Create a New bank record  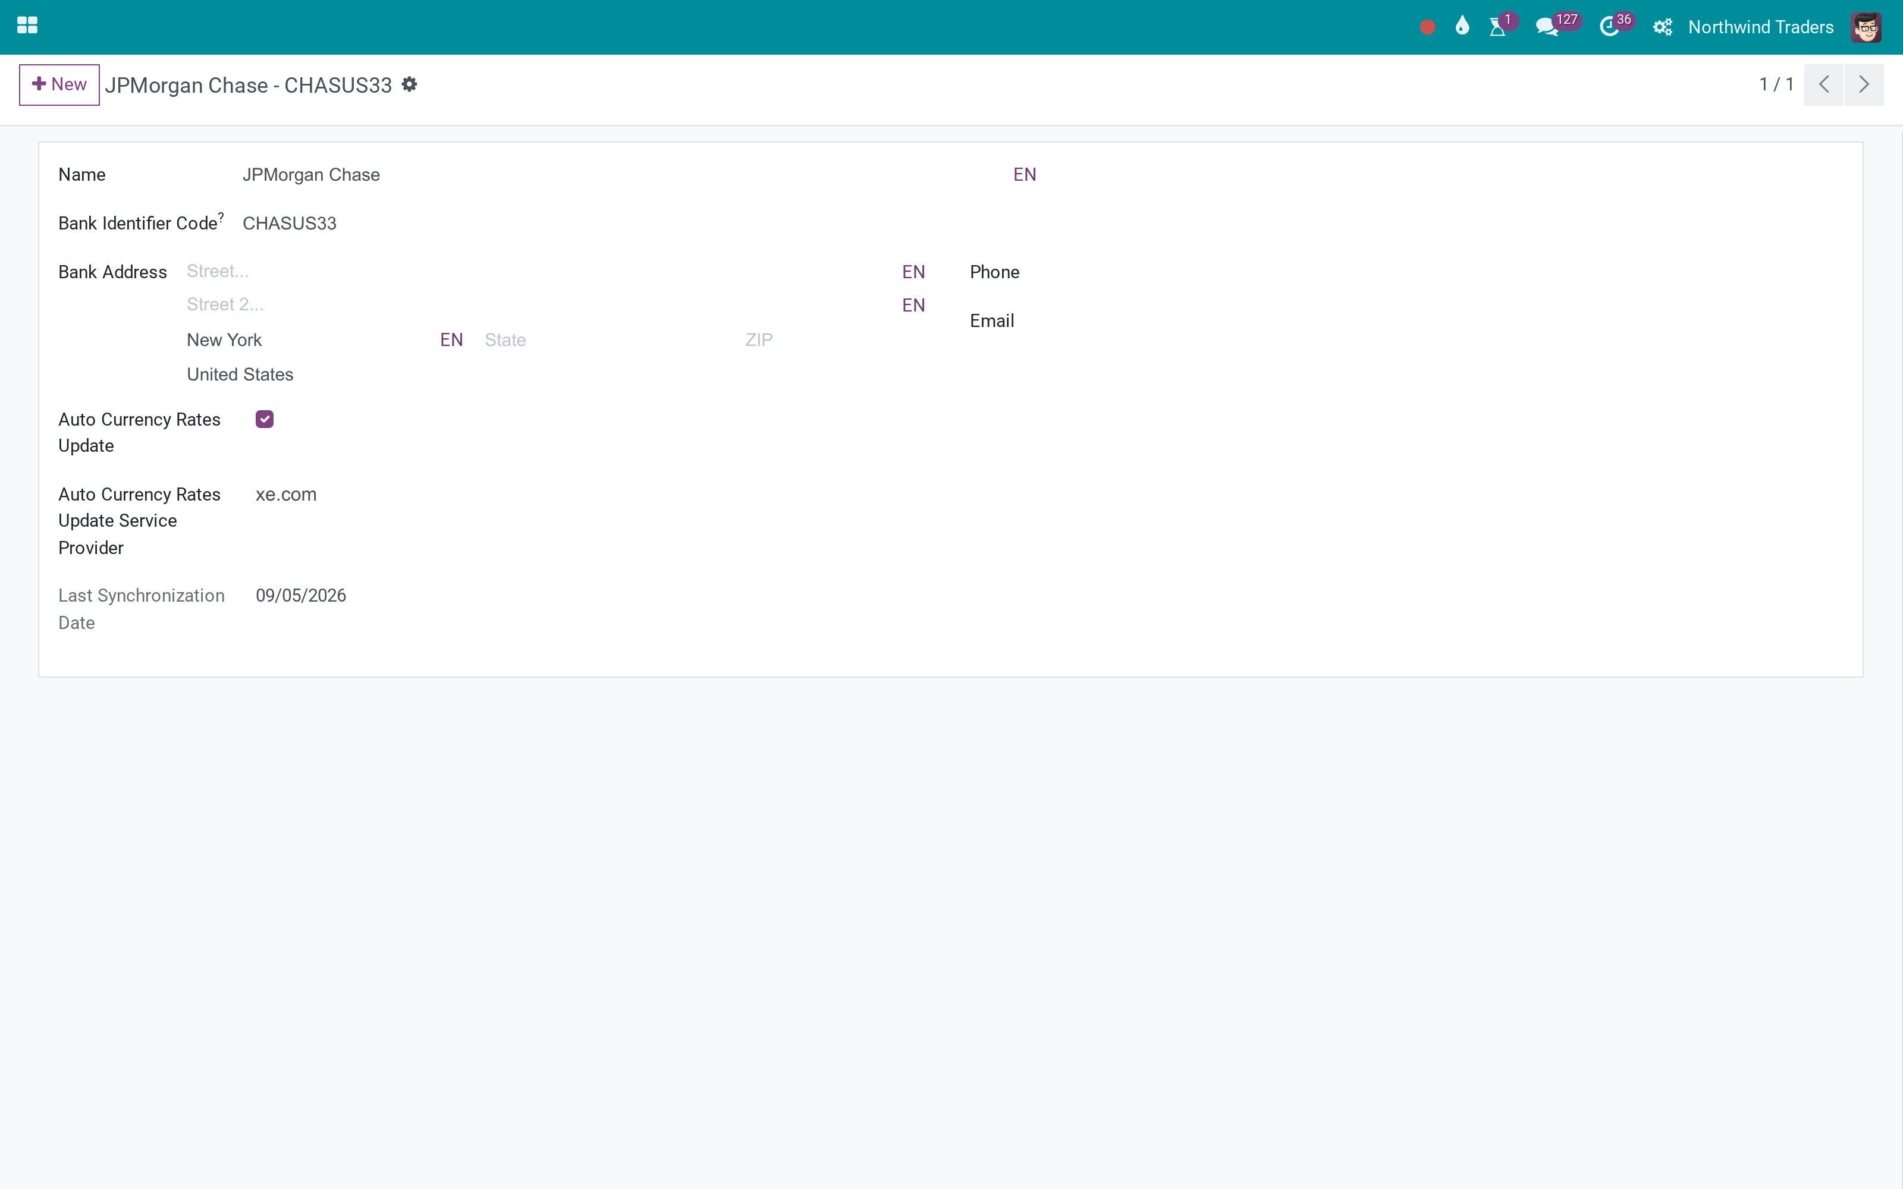pyautogui.click(x=59, y=84)
